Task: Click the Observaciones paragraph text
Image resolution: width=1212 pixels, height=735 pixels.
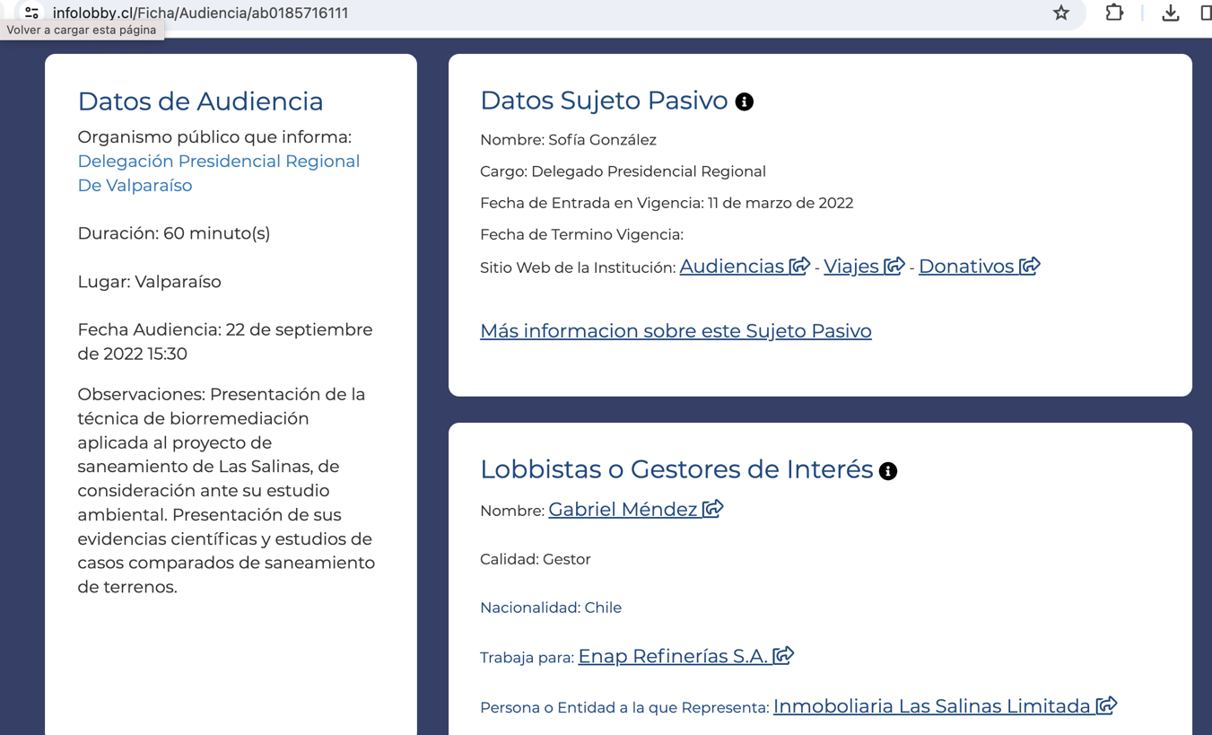Action: (x=226, y=490)
